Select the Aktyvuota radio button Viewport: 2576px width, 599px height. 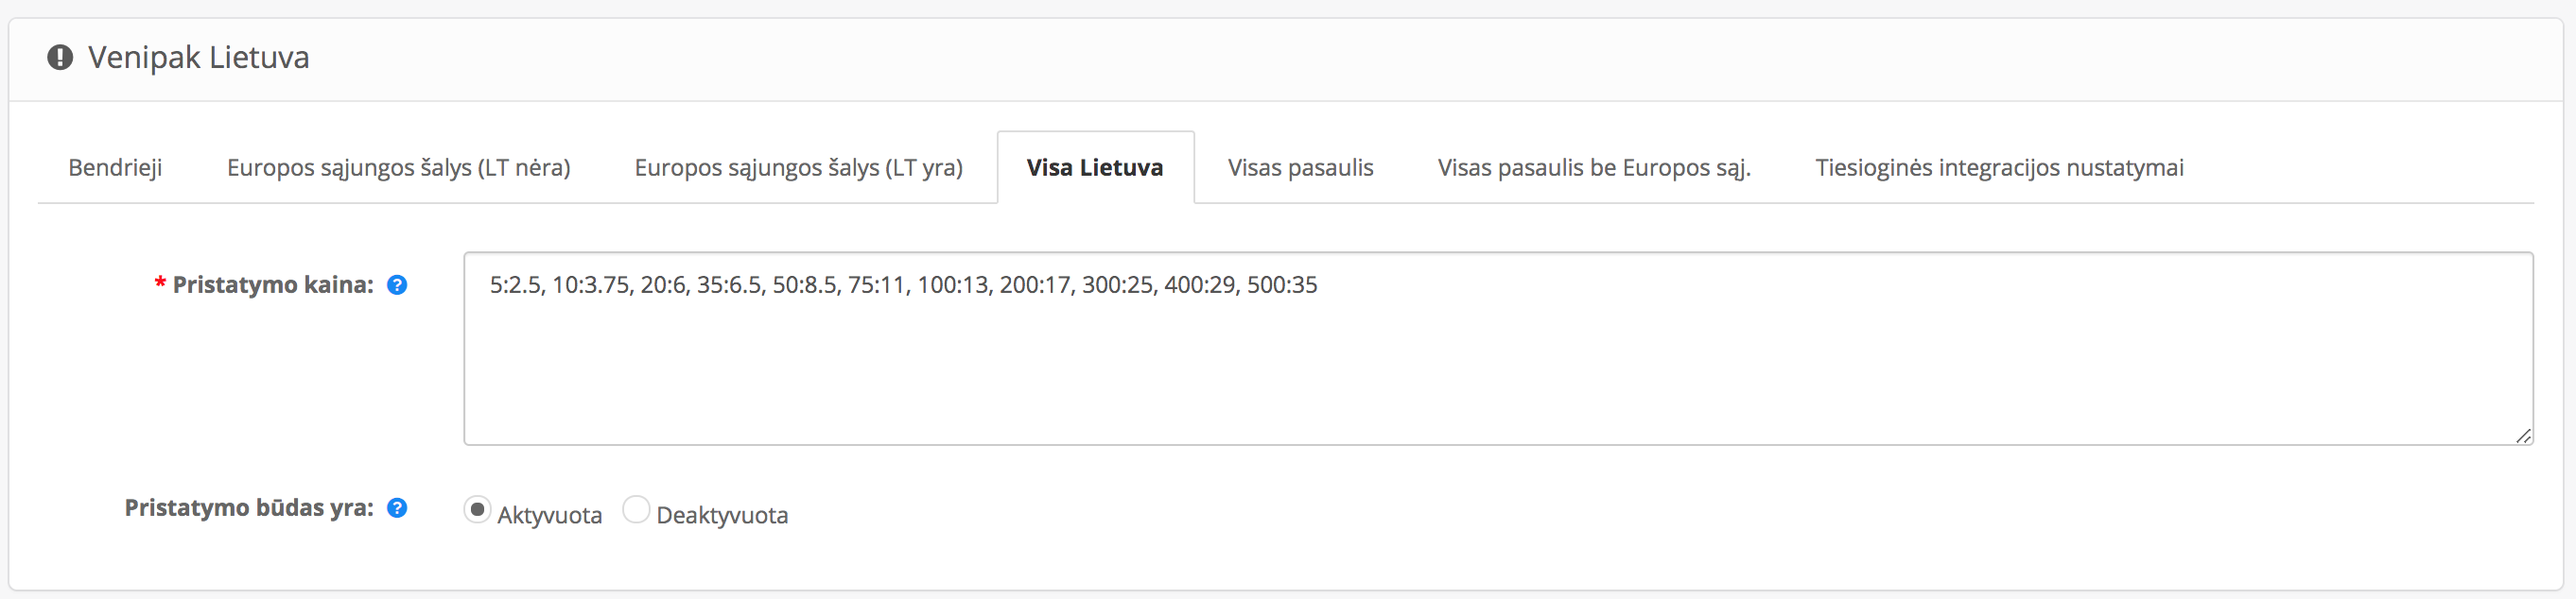(x=477, y=510)
